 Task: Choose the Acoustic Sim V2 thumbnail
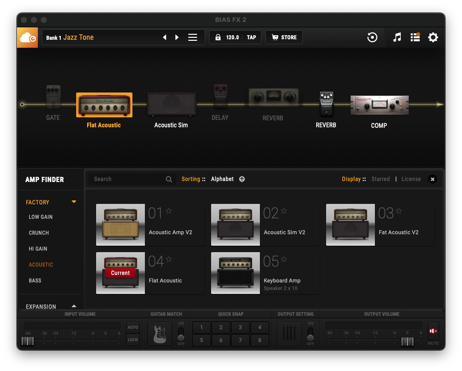pyautogui.click(x=235, y=225)
